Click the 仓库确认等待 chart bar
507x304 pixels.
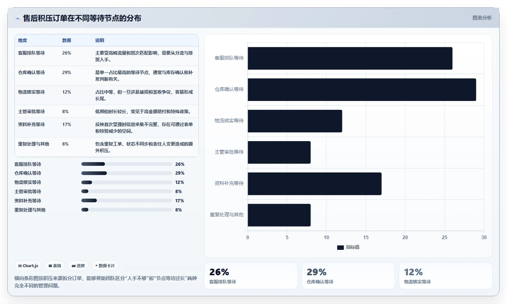coord(362,90)
